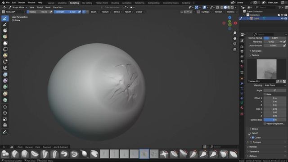Select the Annotate tool
This screenshot has width=288, height=162.
(x=5, y=132)
